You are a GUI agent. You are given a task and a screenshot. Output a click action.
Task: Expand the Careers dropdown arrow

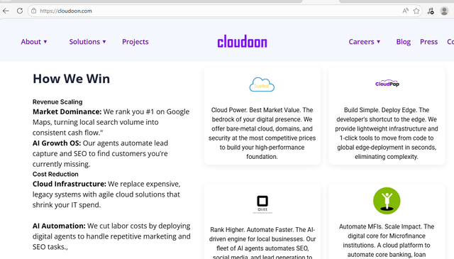pos(378,42)
